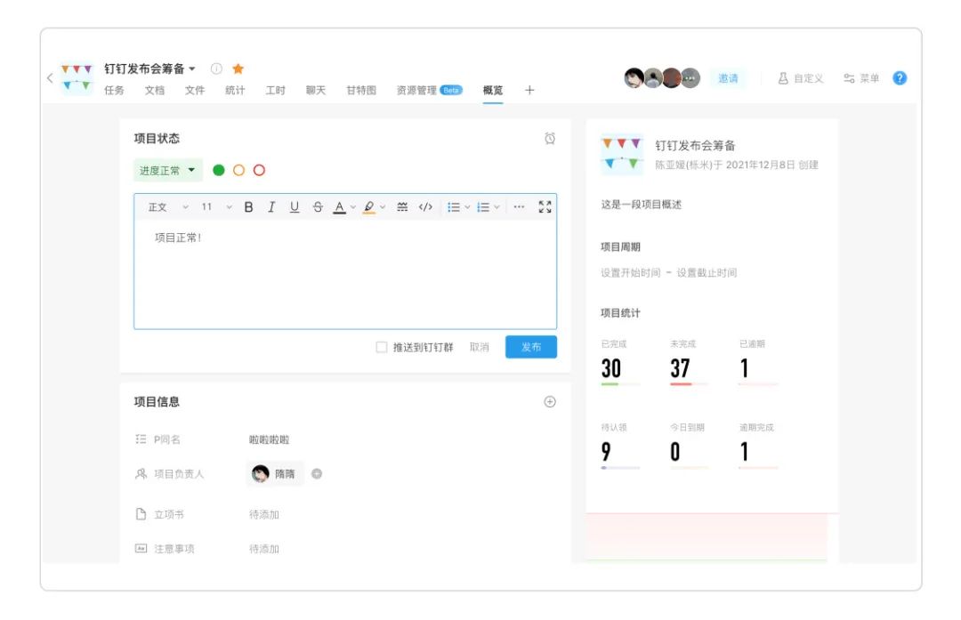
Task: Open the 进度正常 status dropdown
Action: (167, 171)
